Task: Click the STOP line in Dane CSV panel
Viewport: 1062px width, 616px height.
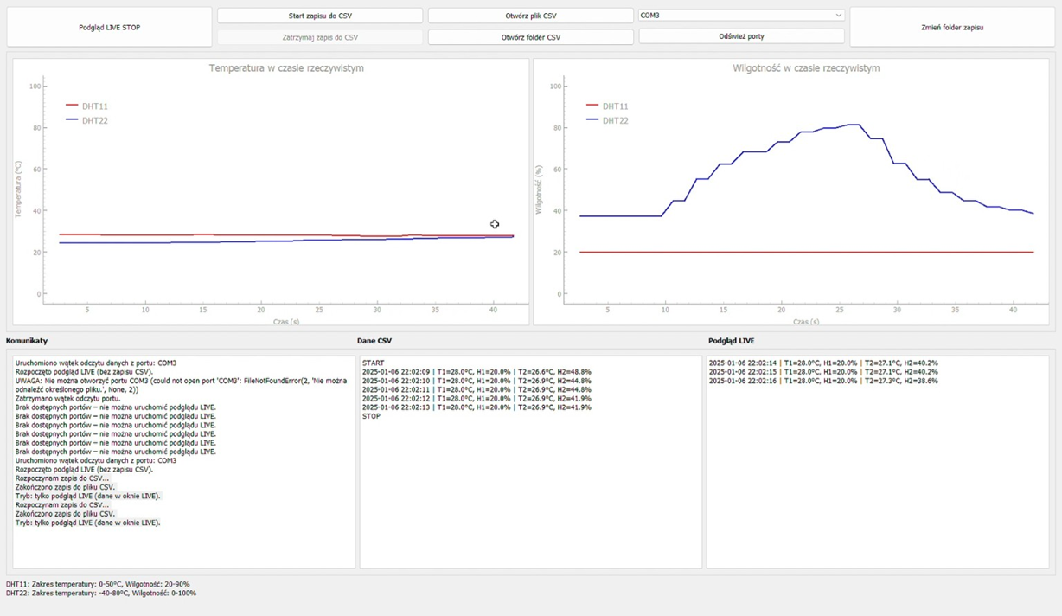Action: click(371, 416)
